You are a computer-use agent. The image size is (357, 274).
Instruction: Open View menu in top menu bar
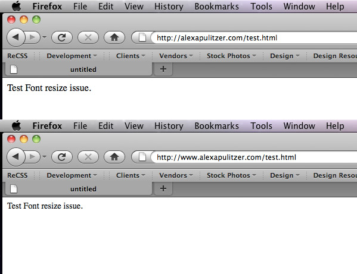point(134,7)
